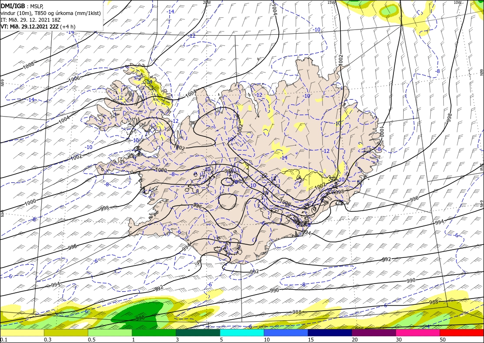Click the "15W" longitude label at top

(331, 2)
